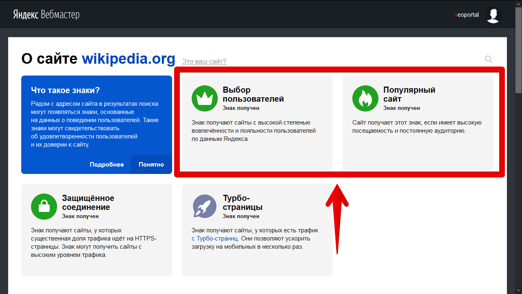Open the user avatar profile icon
Image resolution: width=522 pixels, height=294 pixels.
(493, 15)
